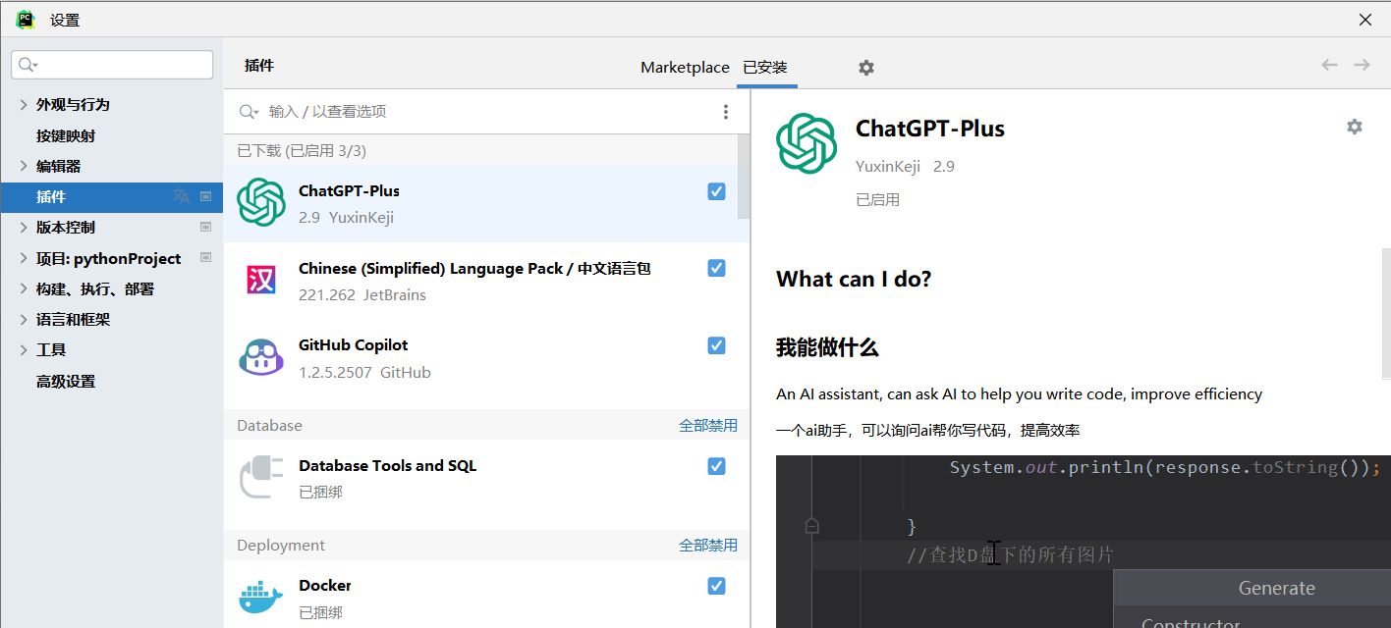Click the code demo screenshot in description
Viewport: 1391px width, 628px height.
1083,542
